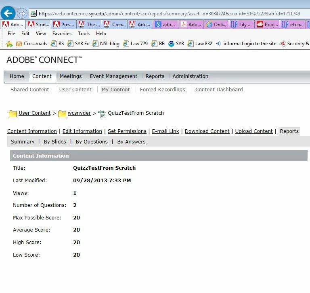Switch to the Lily ... browser tab

[242, 24]
